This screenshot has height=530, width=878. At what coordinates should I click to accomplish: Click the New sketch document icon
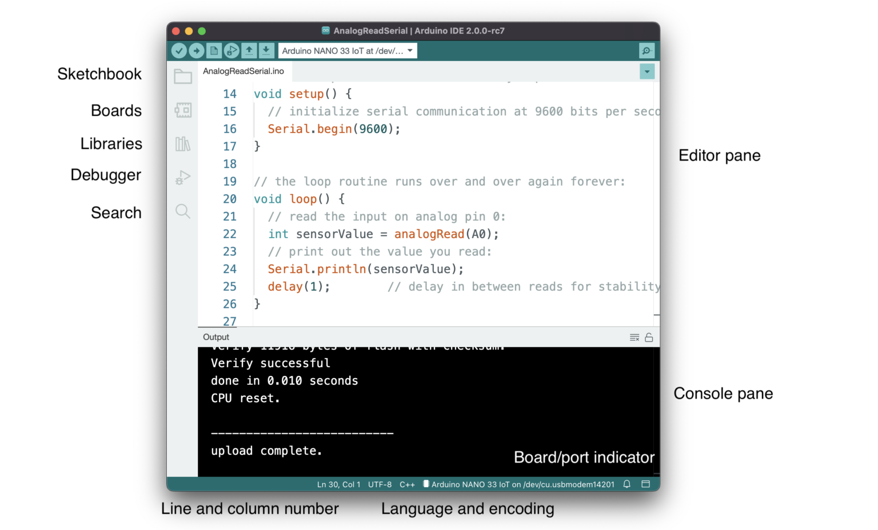click(x=214, y=51)
